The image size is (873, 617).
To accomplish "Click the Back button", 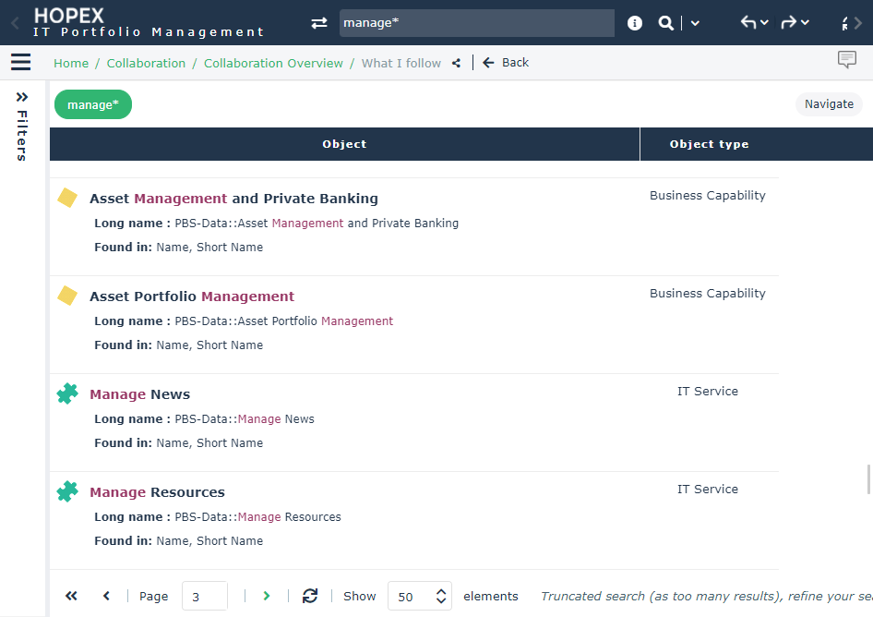I will point(506,63).
